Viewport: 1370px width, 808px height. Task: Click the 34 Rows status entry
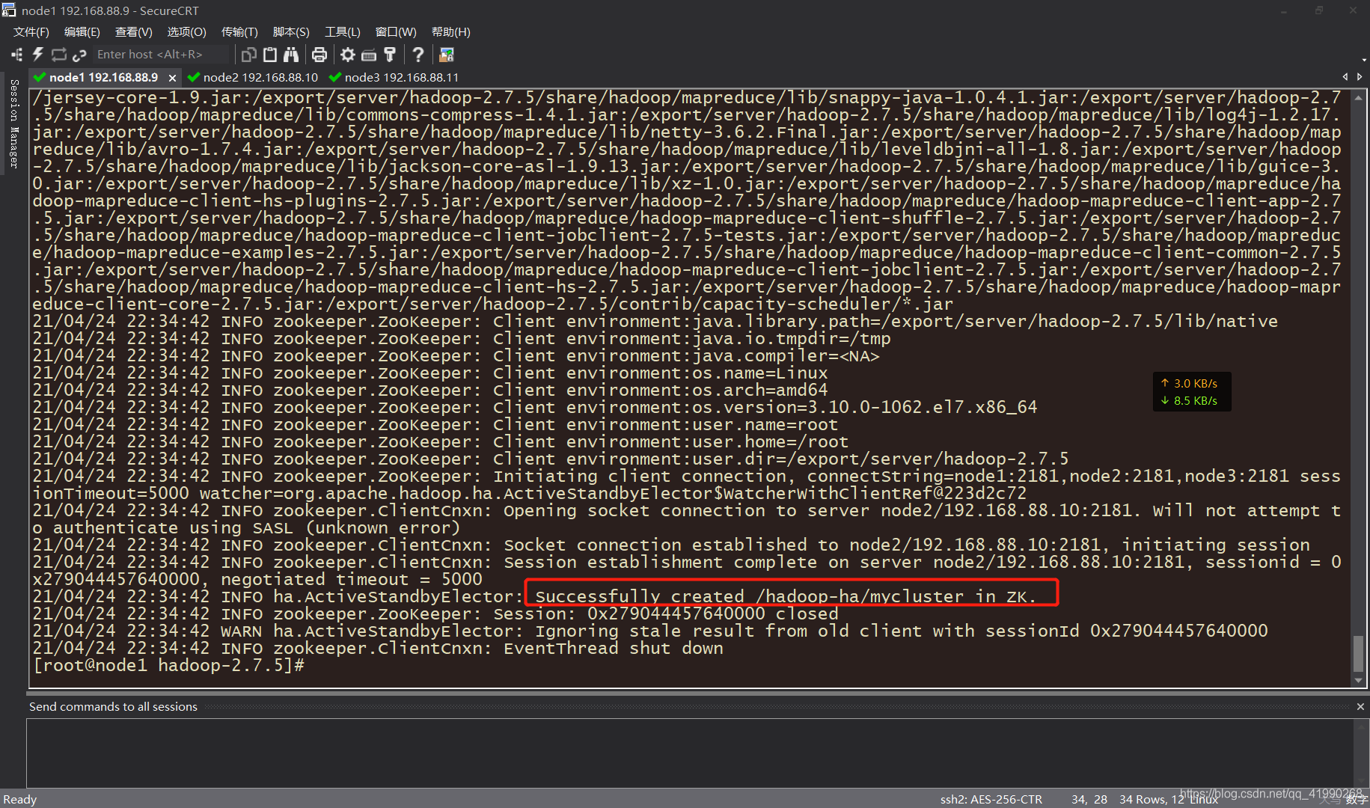tap(1152, 799)
